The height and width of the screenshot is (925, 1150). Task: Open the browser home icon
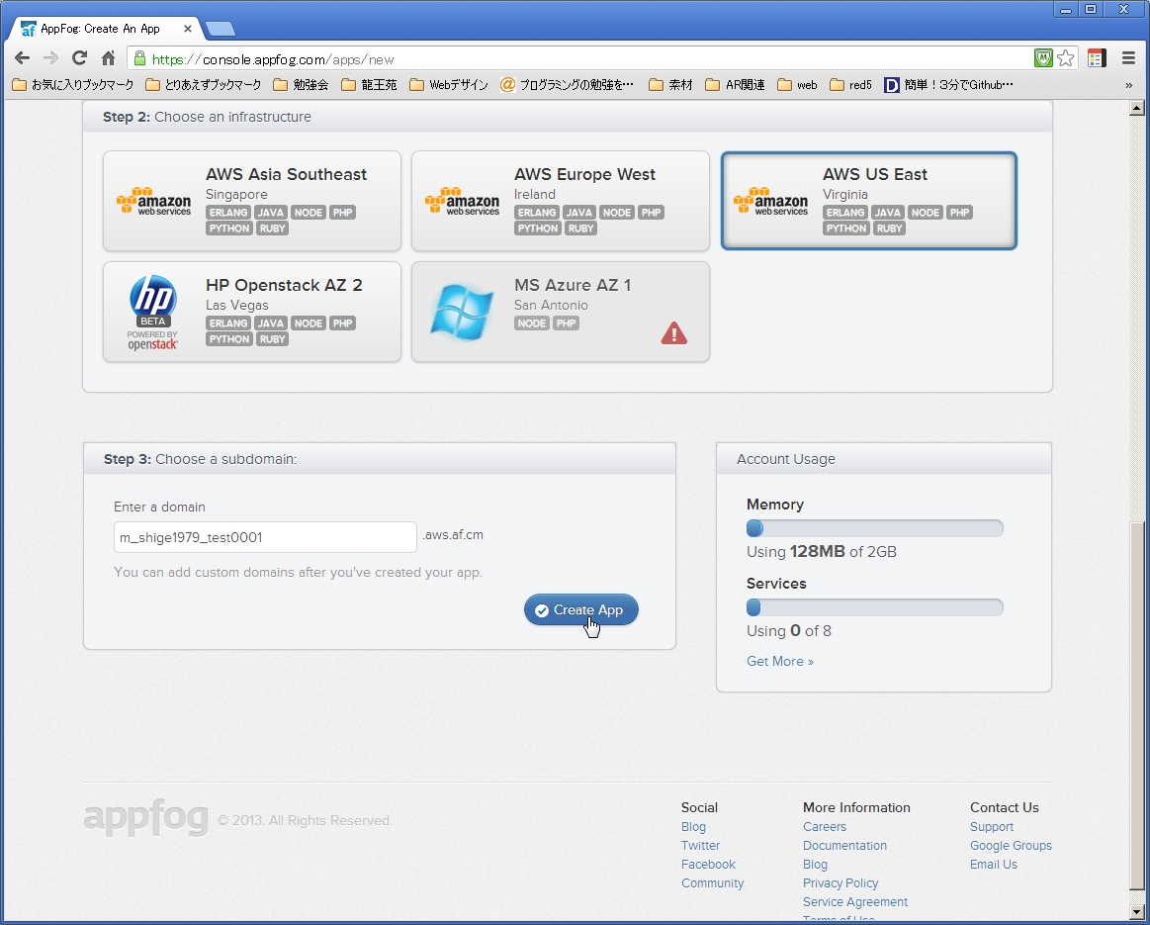108,58
